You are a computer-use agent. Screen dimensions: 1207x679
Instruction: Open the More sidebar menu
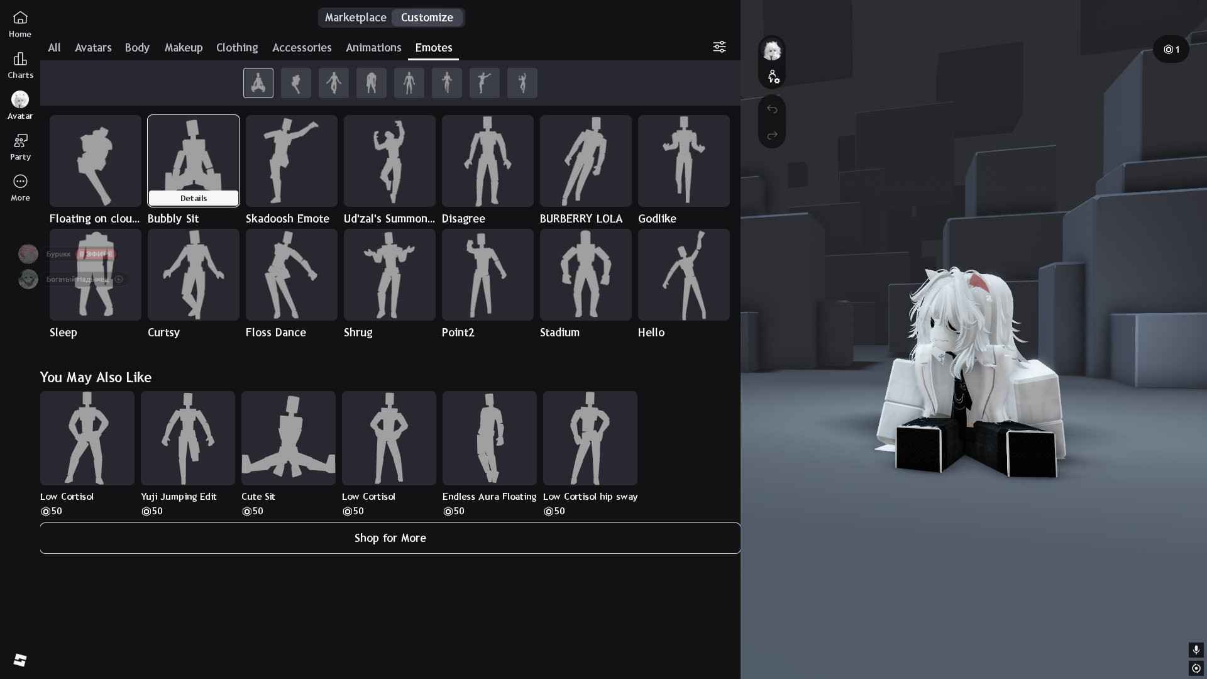pos(20,188)
